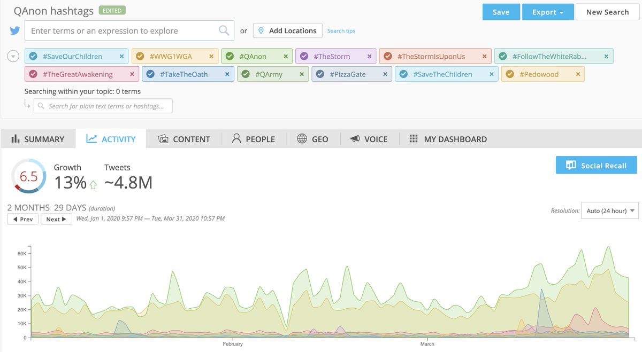This screenshot has height=352, width=642.
Task: Click the ~4.8M tweets value
Action: tap(128, 183)
